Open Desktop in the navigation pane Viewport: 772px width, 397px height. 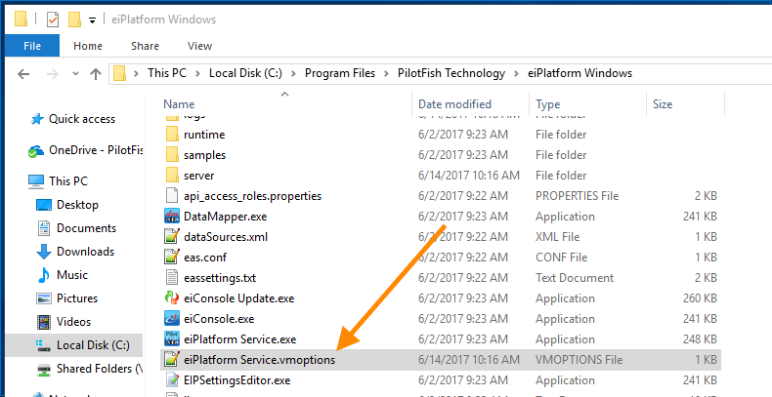77,205
